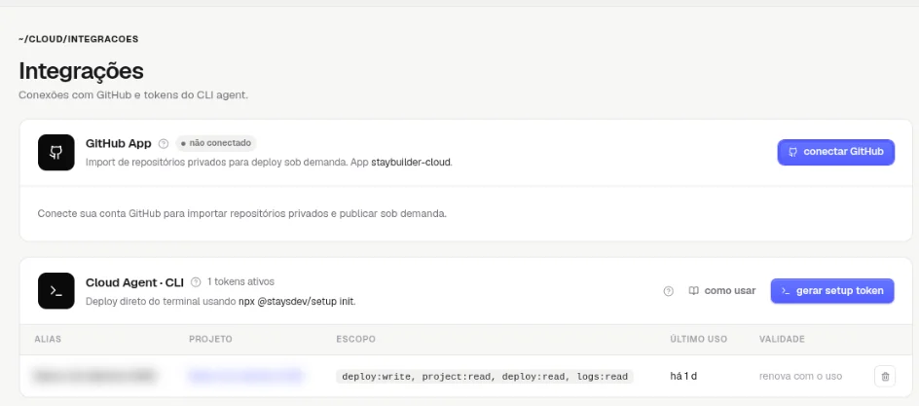Click the Conecte sua conta GitHub message

242,214
